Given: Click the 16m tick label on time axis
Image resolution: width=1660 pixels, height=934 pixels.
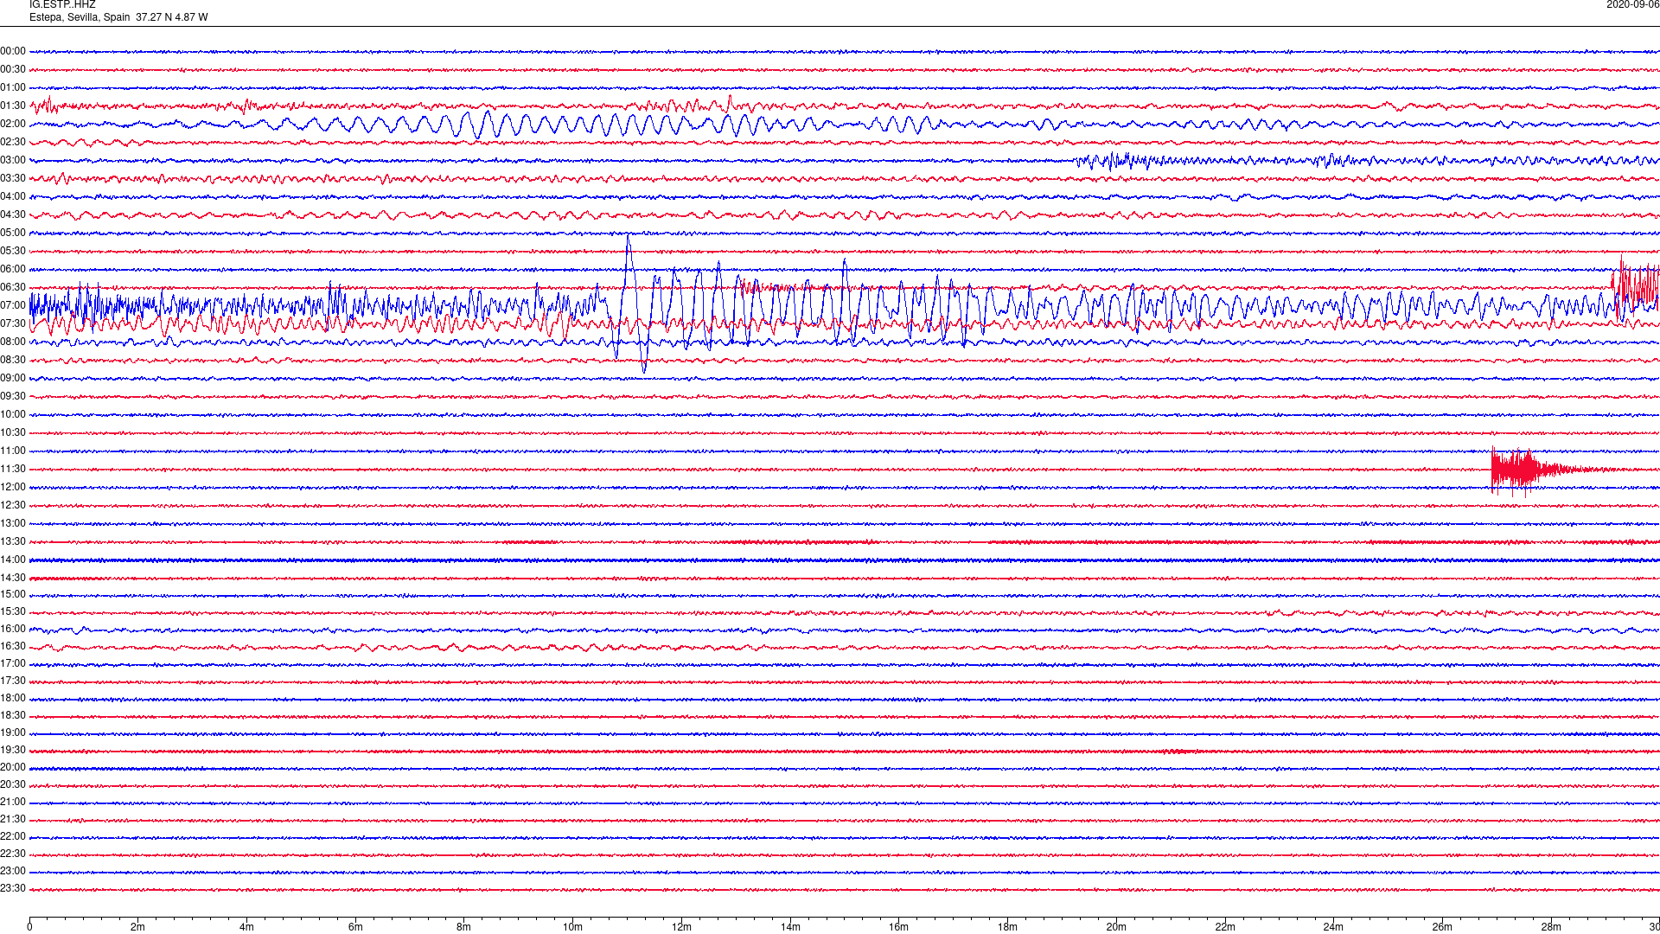Looking at the screenshot, I should [899, 928].
